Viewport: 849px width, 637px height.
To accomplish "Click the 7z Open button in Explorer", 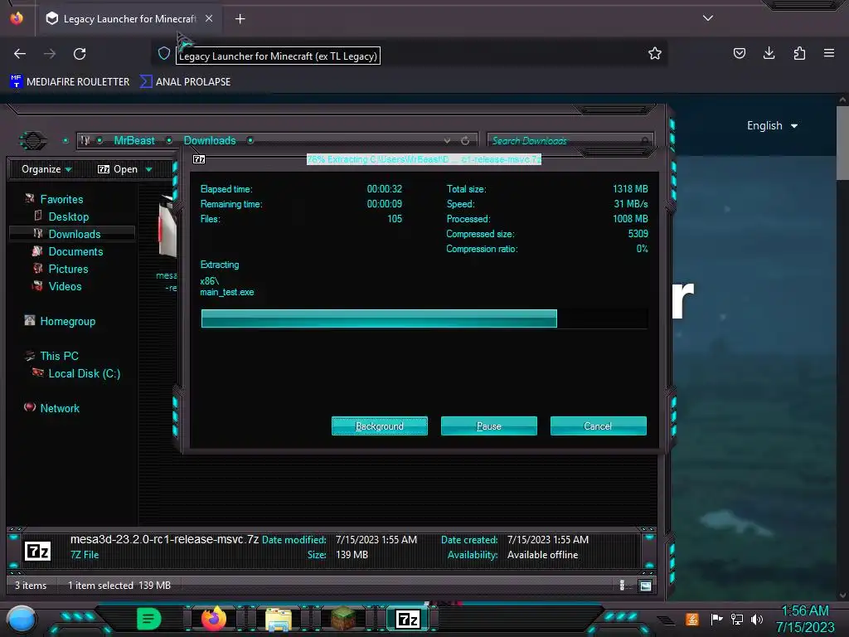I will click(x=118, y=169).
